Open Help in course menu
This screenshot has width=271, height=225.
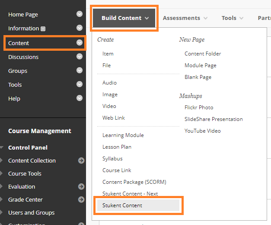(x=14, y=99)
